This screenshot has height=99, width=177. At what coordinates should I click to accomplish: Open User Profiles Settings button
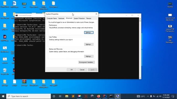tap(89, 44)
